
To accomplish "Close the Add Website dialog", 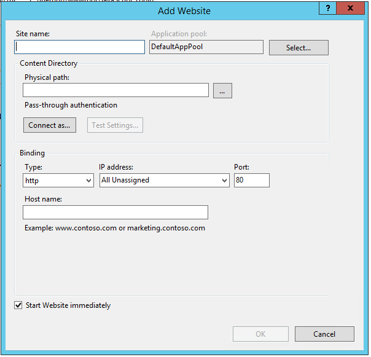I will (x=350, y=8).
